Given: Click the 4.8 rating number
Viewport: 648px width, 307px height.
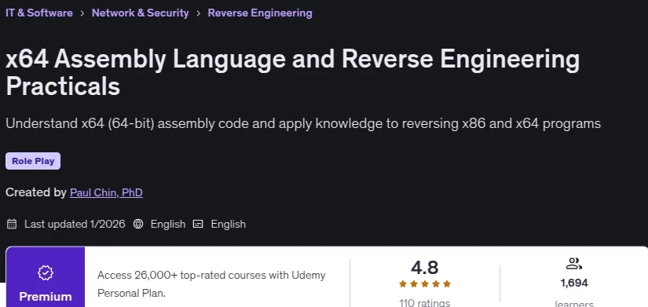Looking at the screenshot, I should coord(425,268).
